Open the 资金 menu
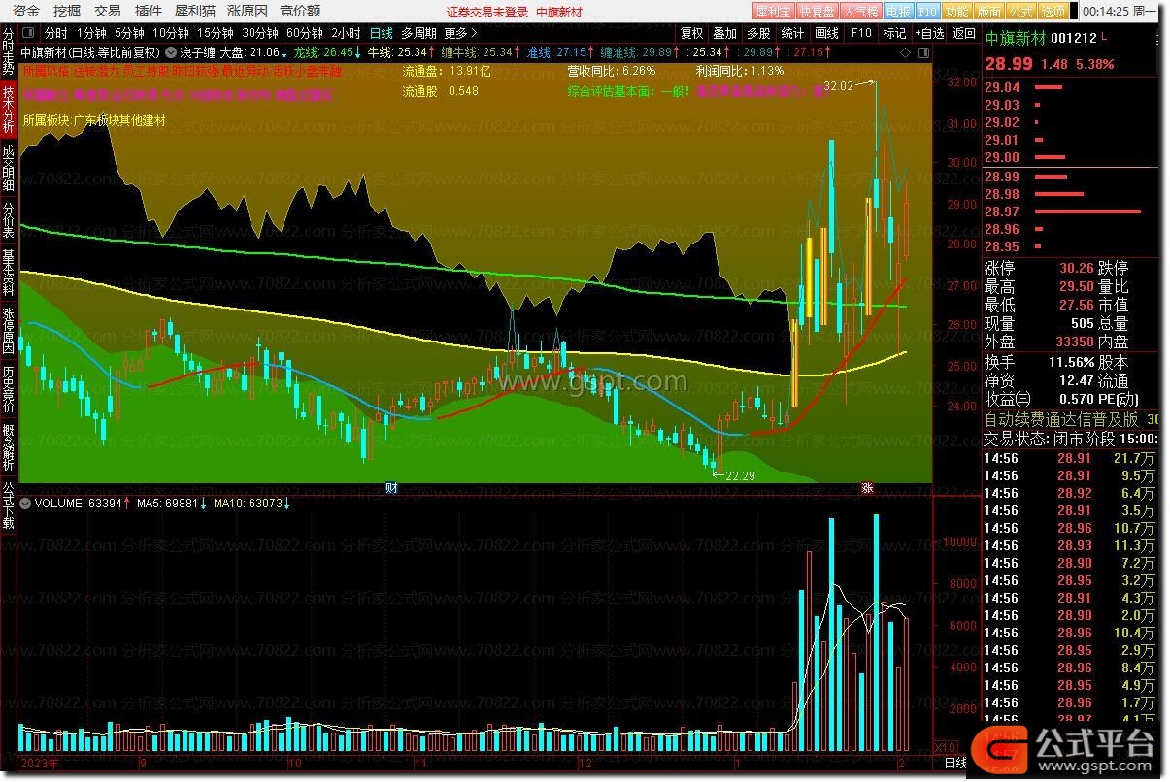Image resolution: width=1170 pixels, height=782 pixels. 26,11
